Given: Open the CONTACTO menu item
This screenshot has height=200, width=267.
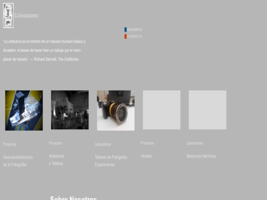Looking at the screenshot, I should [x=135, y=37].
